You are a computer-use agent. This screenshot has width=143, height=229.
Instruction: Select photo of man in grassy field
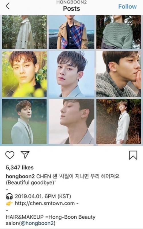24,122
